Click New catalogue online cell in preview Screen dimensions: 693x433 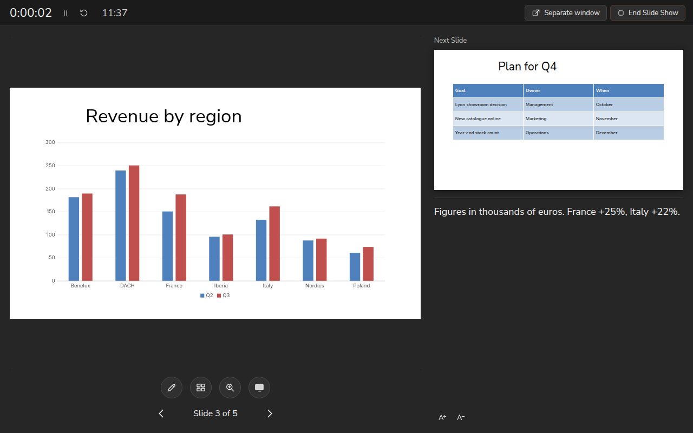(x=488, y=119)
